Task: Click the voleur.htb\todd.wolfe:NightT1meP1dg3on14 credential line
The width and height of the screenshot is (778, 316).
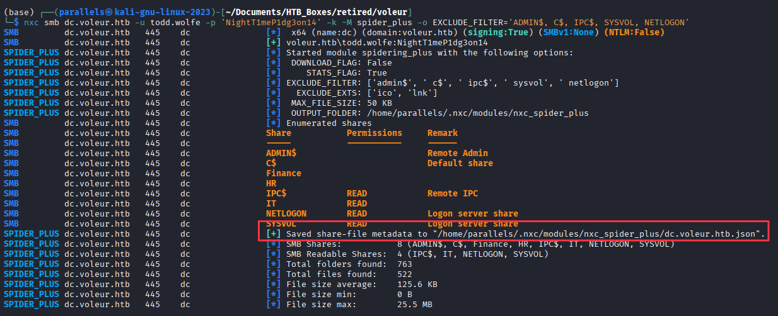Action: (x=387, y=42)
